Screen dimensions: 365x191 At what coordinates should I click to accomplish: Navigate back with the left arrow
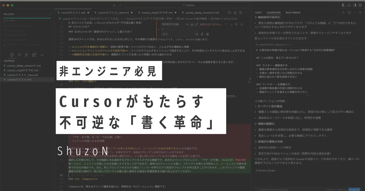114,5
